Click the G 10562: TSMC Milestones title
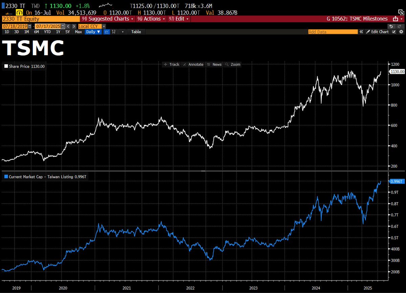The height and width of the screenshot is (293, 406). (x=357, y=19)
